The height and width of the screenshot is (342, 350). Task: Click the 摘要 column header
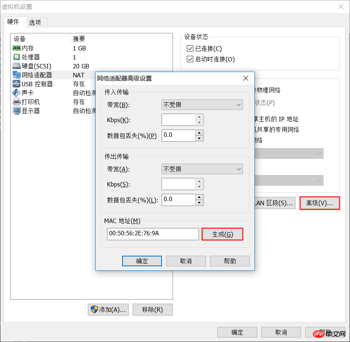79,39
